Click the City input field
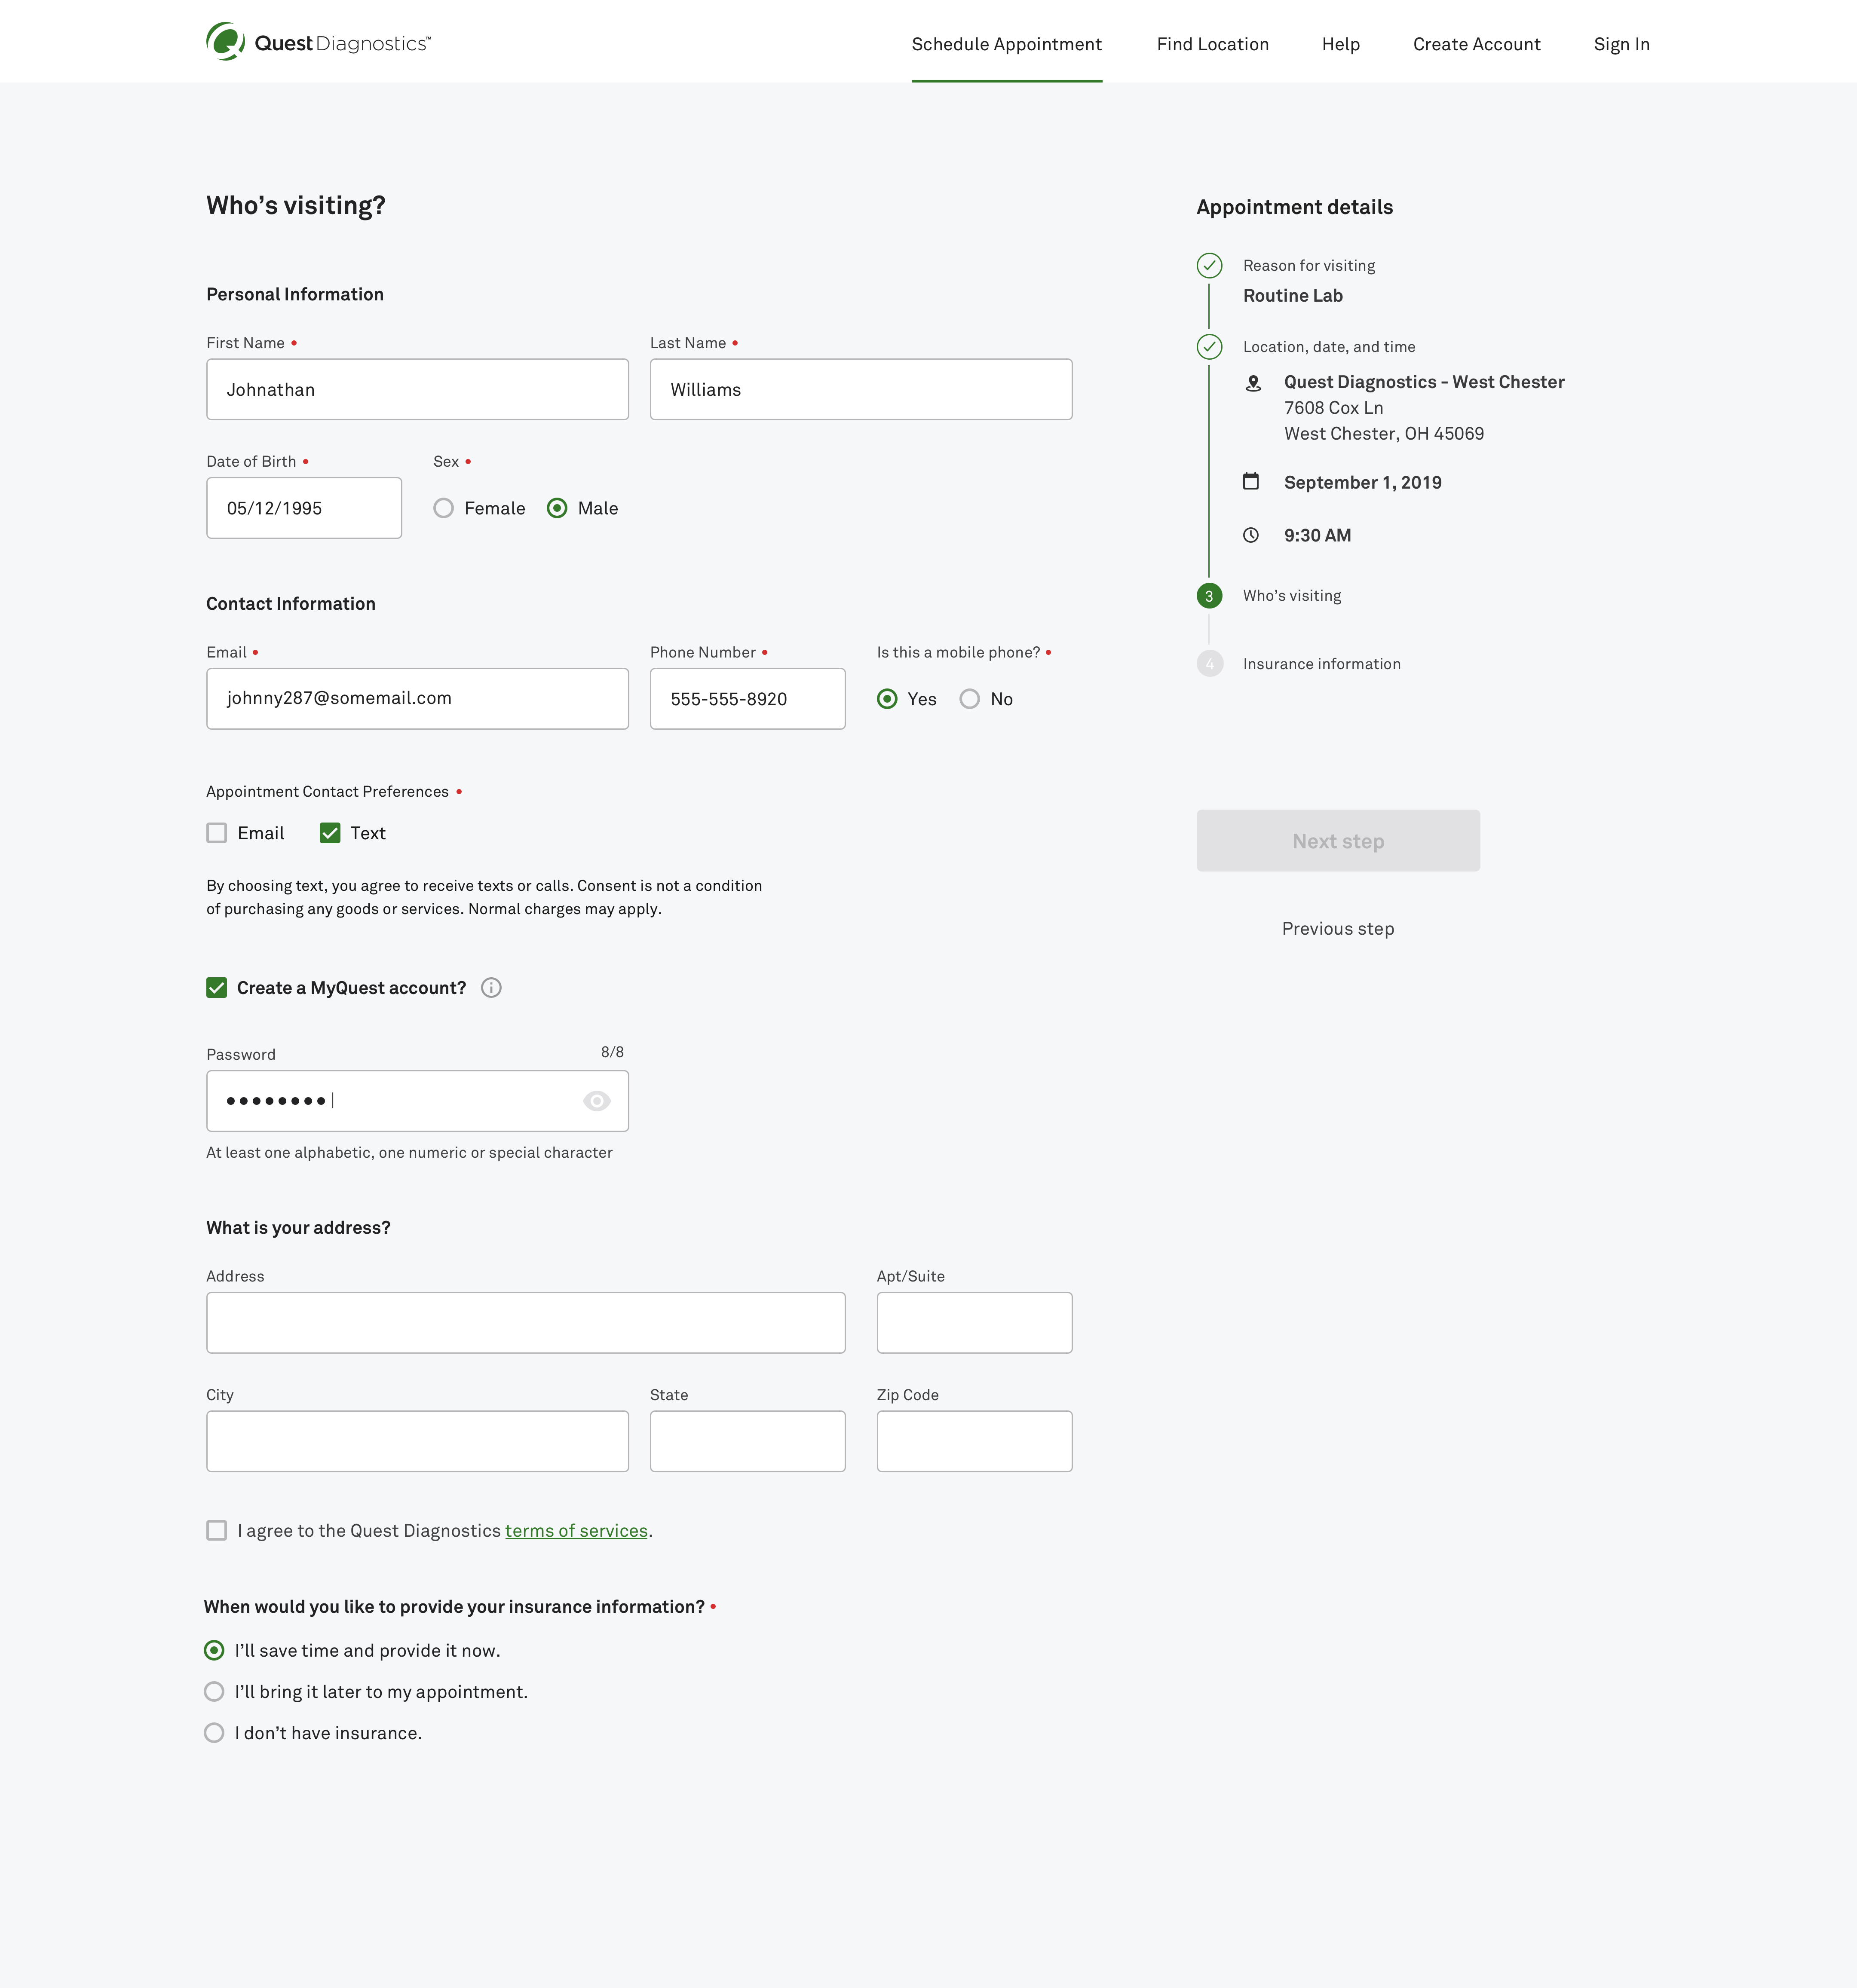Screen dimensions: 1857x1988 [417, 1441]
